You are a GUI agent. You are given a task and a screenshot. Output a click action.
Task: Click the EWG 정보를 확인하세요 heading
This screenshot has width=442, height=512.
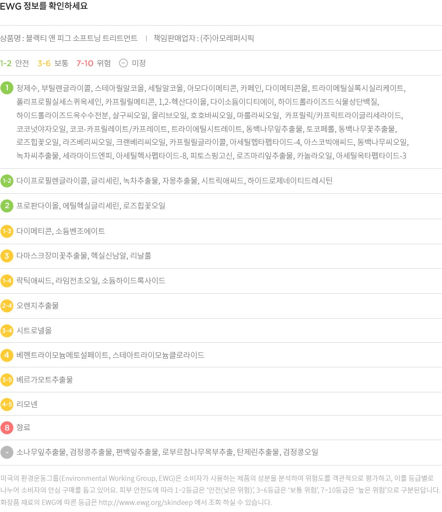(x=44, y=7)
